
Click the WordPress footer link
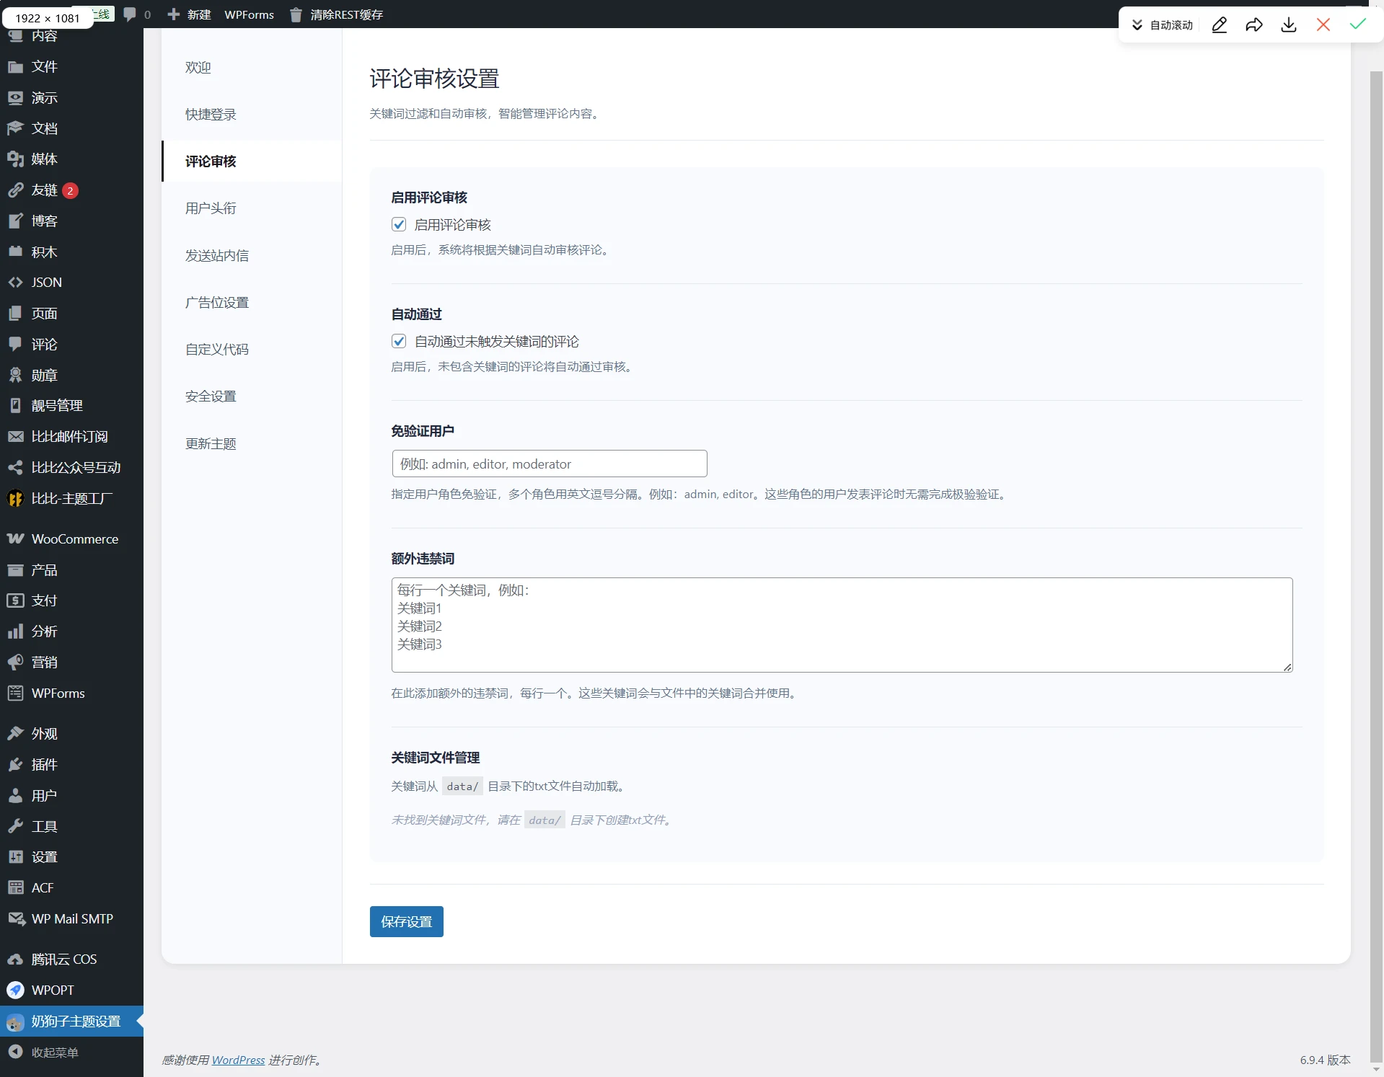pyautogui.click(x=238, y=1060)
